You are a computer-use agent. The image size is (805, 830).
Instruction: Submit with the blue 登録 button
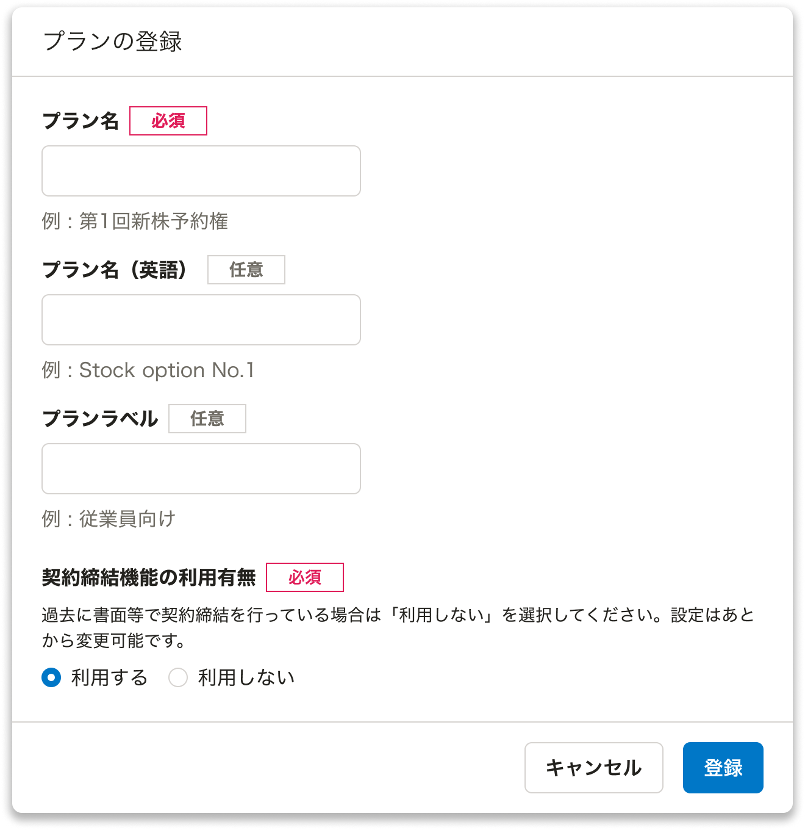tap(723, 768)
